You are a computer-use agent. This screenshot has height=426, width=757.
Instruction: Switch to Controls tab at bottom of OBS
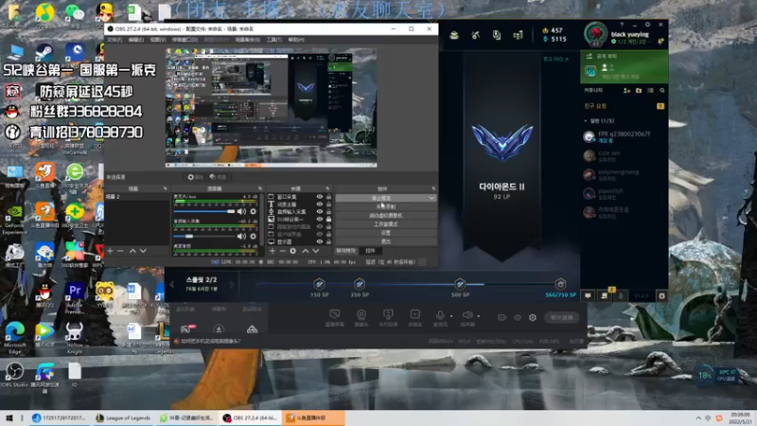(x=370, y=251)
